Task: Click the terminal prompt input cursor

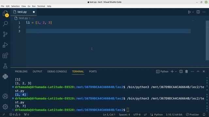Action: [x=128, y=110]
